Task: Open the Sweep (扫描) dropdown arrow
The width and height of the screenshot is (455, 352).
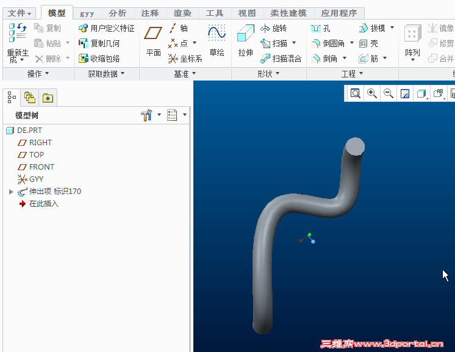Action: pos(294,43)
